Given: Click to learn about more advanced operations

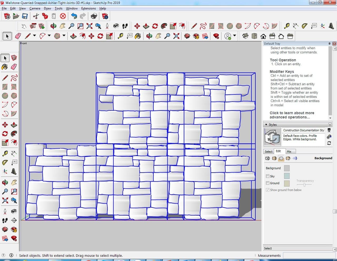Looking at the screenshot, I should (x=292, y=115).
